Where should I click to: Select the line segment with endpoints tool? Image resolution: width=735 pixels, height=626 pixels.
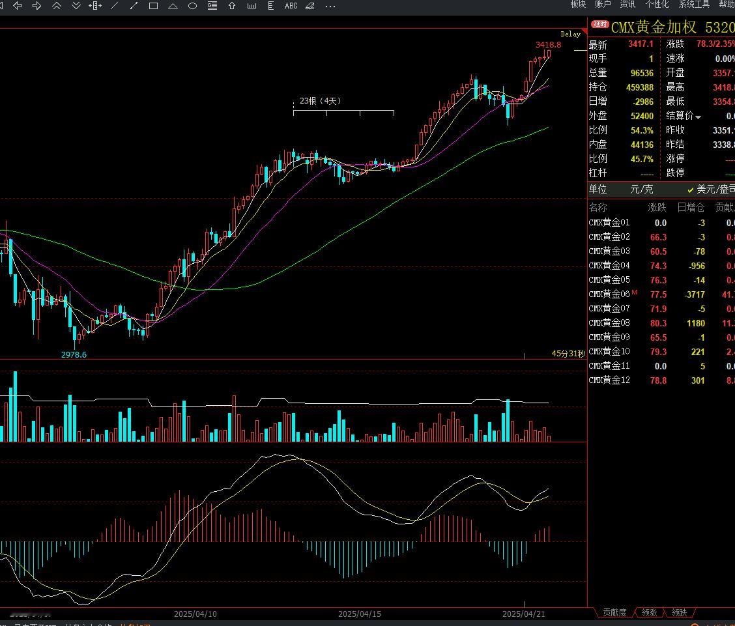(134, 6)
